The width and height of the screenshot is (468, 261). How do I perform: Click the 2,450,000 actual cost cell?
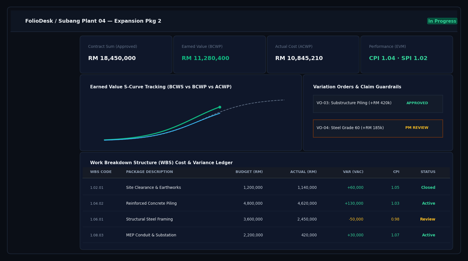point(307,219)
